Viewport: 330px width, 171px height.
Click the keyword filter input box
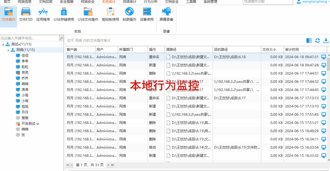click(30, 38)
